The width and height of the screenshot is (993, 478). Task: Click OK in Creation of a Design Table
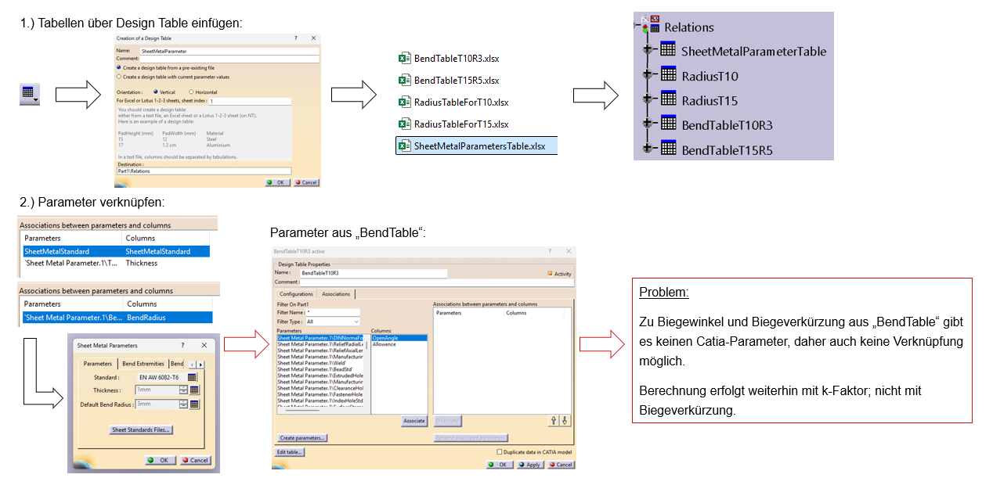tap(277, 182)
